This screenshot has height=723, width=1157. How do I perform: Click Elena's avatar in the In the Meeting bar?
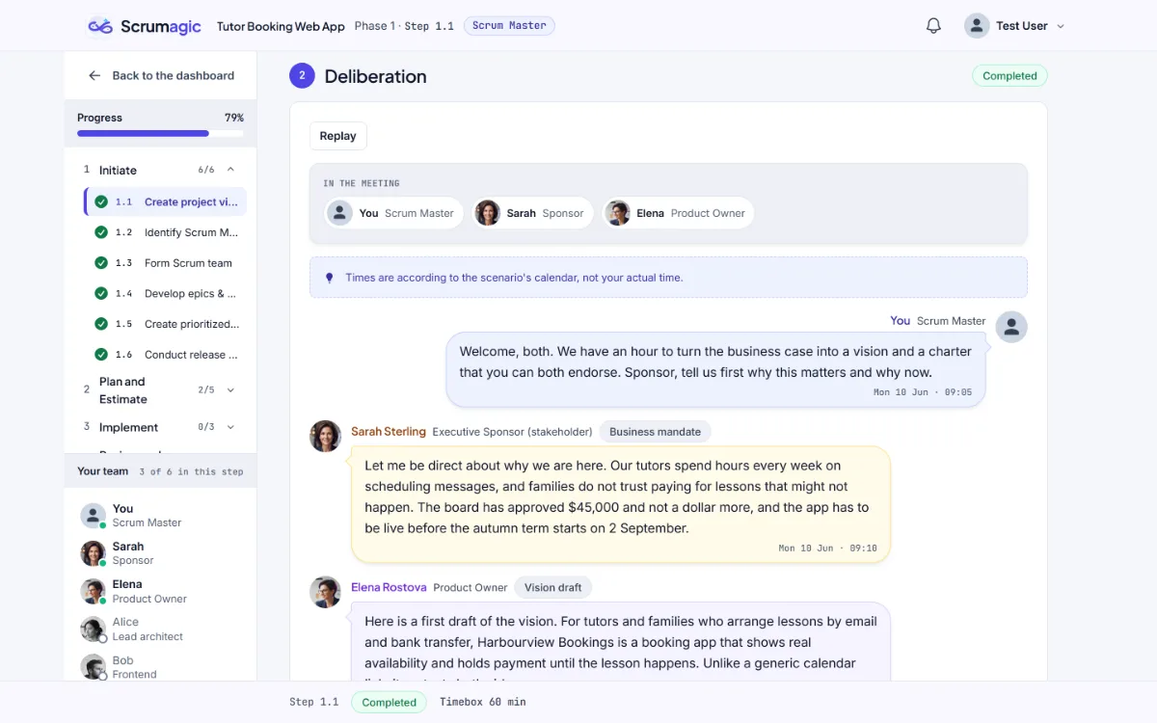(x=618, y=213)
